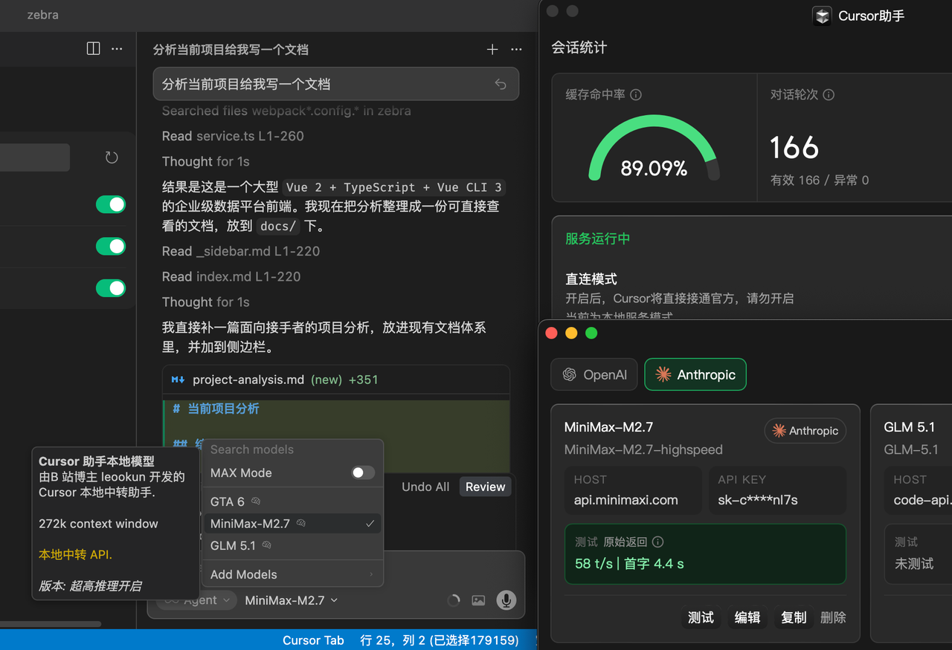Click the brain icon next to MiniMax-M2.7
The height and width of the screenshot is (650, 952).
pos(301,524)
